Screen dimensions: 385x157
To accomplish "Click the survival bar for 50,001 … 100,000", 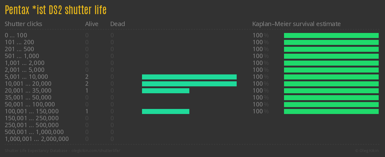I will point(331,105).
